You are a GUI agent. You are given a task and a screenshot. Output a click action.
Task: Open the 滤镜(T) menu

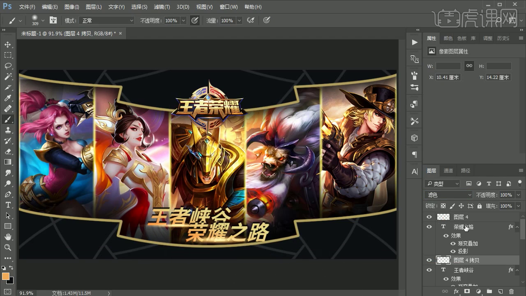[162, 7]
